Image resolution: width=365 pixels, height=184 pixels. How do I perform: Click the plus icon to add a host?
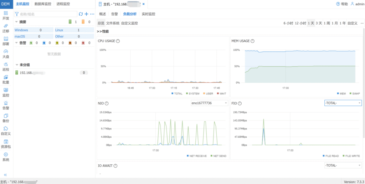(86, 14)
